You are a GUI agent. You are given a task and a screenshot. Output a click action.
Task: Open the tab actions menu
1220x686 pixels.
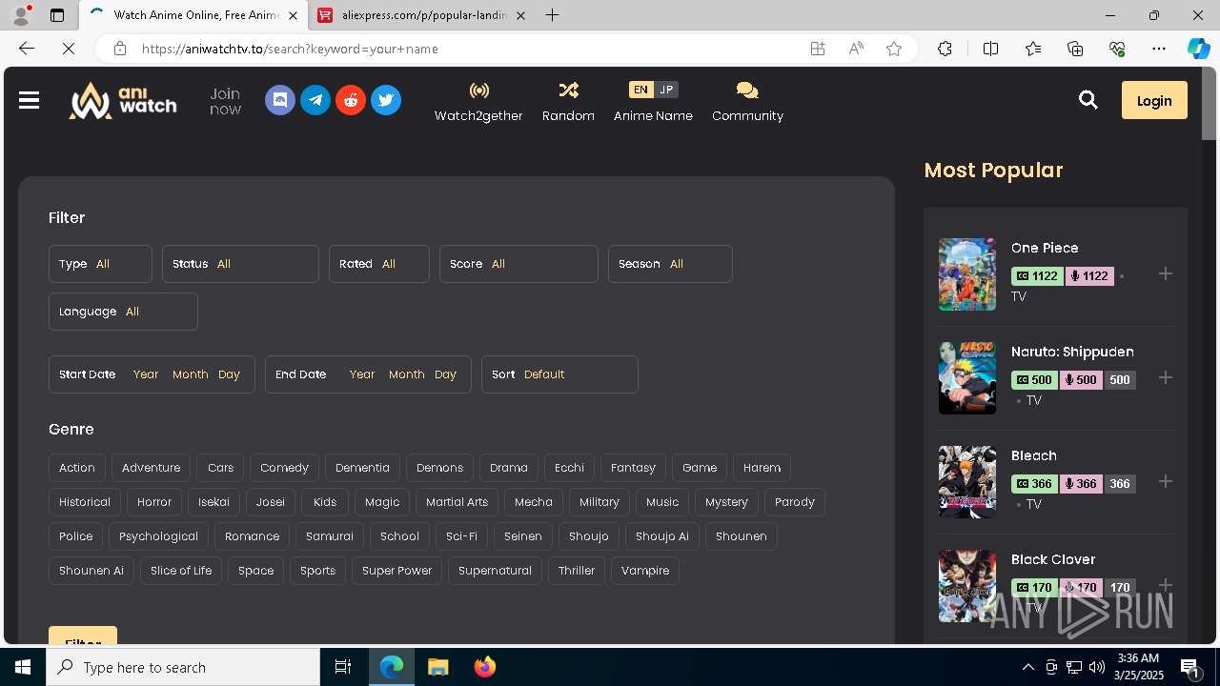(x=57, y=15)
